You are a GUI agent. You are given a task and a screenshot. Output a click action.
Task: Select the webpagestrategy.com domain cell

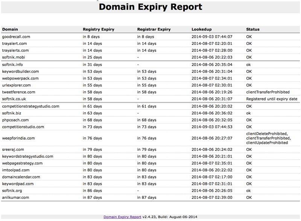(x=22, y=163)
